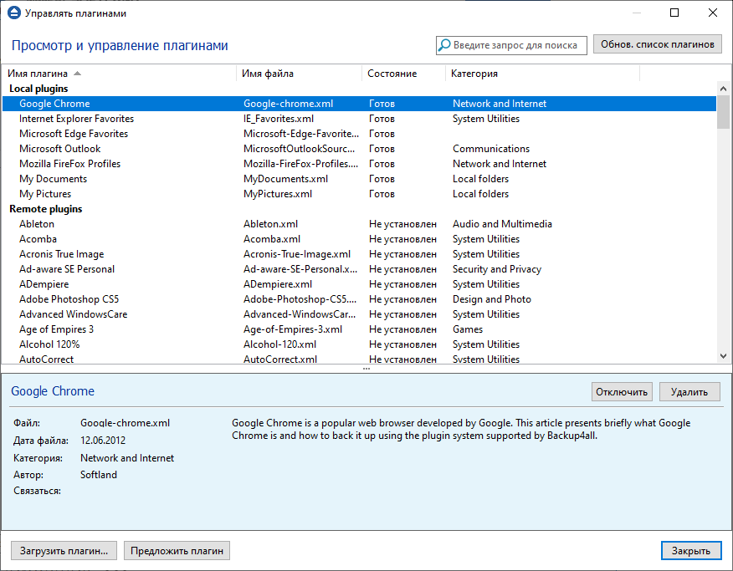Click the Предложить плагин button

click(x=177, y=550)
